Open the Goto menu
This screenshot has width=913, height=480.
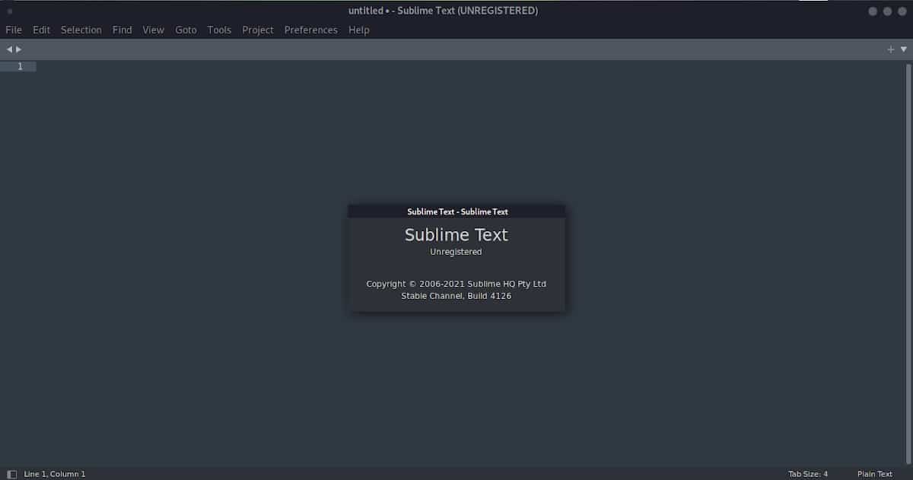tap(186, 30)
